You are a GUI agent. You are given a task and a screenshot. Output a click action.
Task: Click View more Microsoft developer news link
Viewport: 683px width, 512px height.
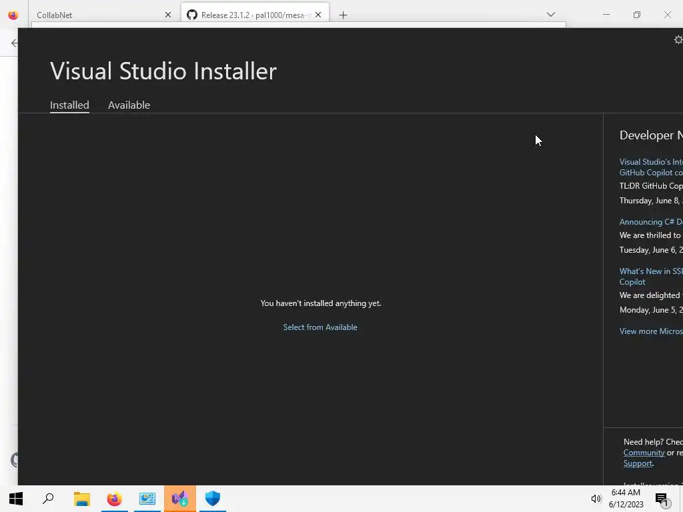[x=651, y=331]
